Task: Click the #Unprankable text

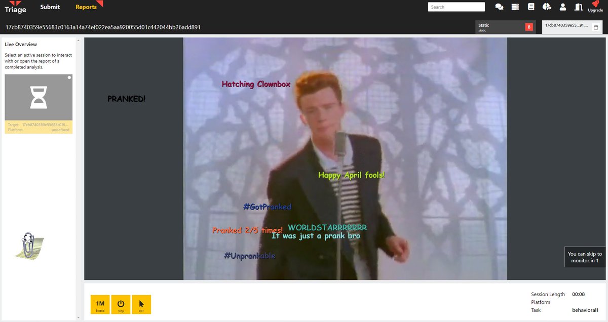Action: 250,256
